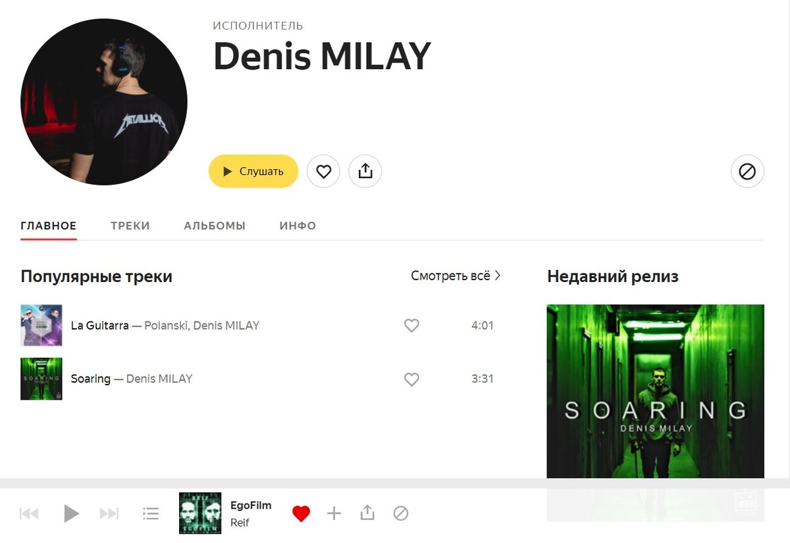The height and width of the screenshot is (543, 790).
Task: Open the Reif artist link in the player
Action: pyautogui.click(x=240, y=523)
